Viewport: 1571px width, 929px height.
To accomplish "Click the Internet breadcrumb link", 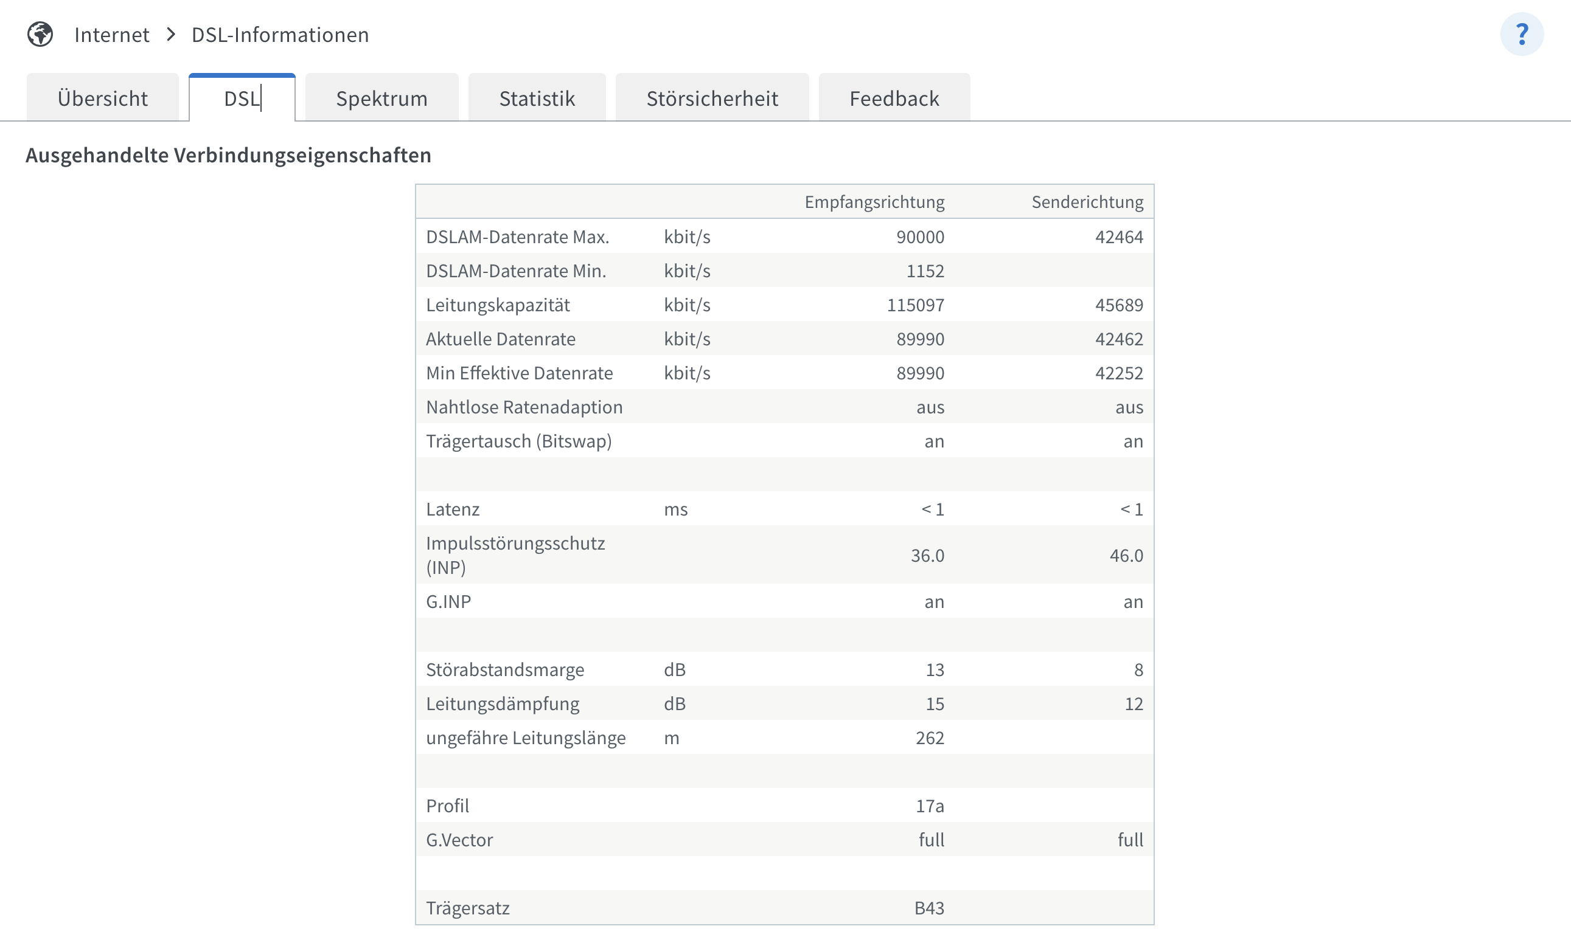I will (x=111, y=35).
